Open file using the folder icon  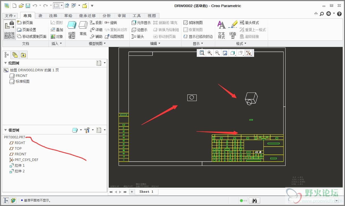(21, 5)
